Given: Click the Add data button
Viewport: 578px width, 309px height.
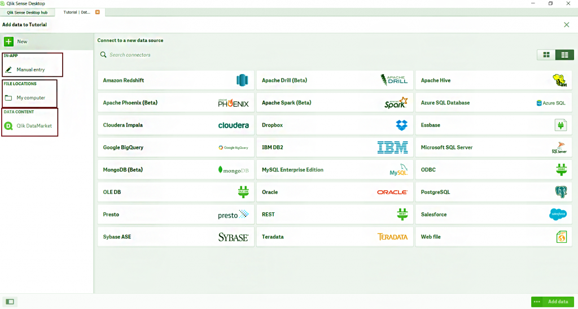Looking at the screenshot, I should (558, 302).
